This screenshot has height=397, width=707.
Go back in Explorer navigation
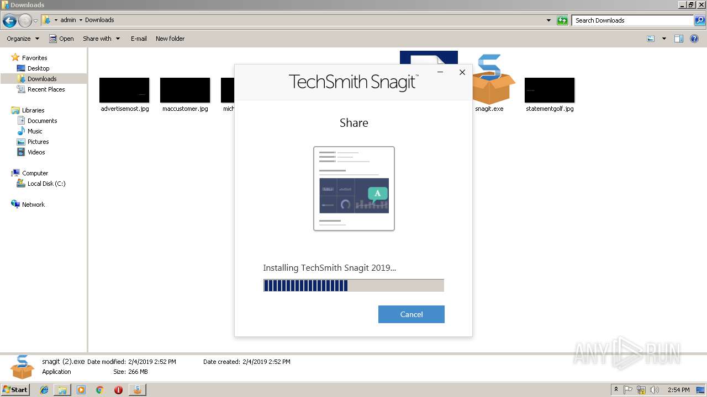click(9, 21)
